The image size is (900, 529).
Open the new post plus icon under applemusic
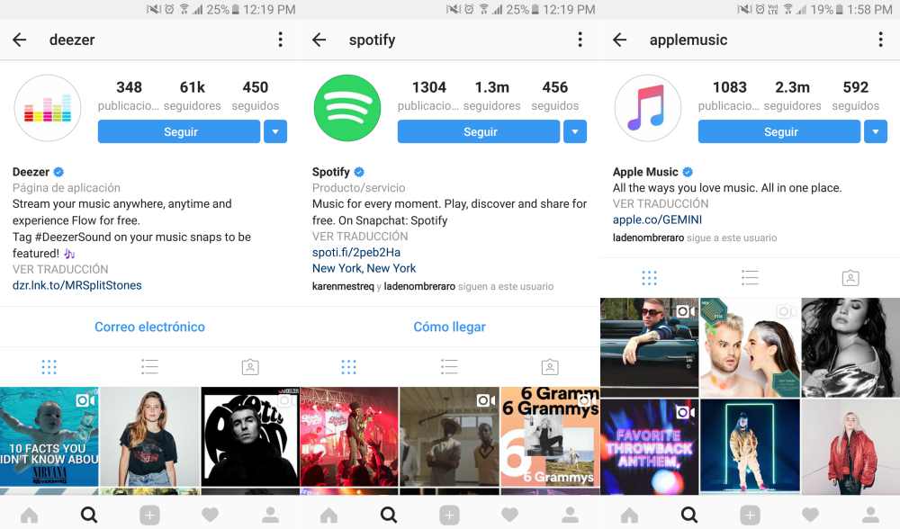(x=750, y=515)
